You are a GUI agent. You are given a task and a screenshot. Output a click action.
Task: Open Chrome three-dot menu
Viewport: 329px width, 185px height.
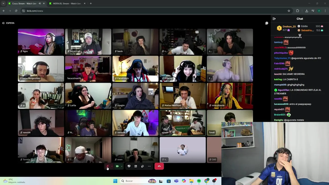tap(325, 11)
